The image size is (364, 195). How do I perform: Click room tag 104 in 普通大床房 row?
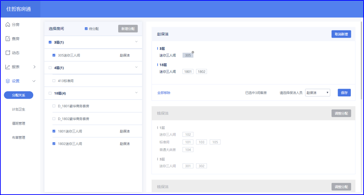tap(188, 150)
